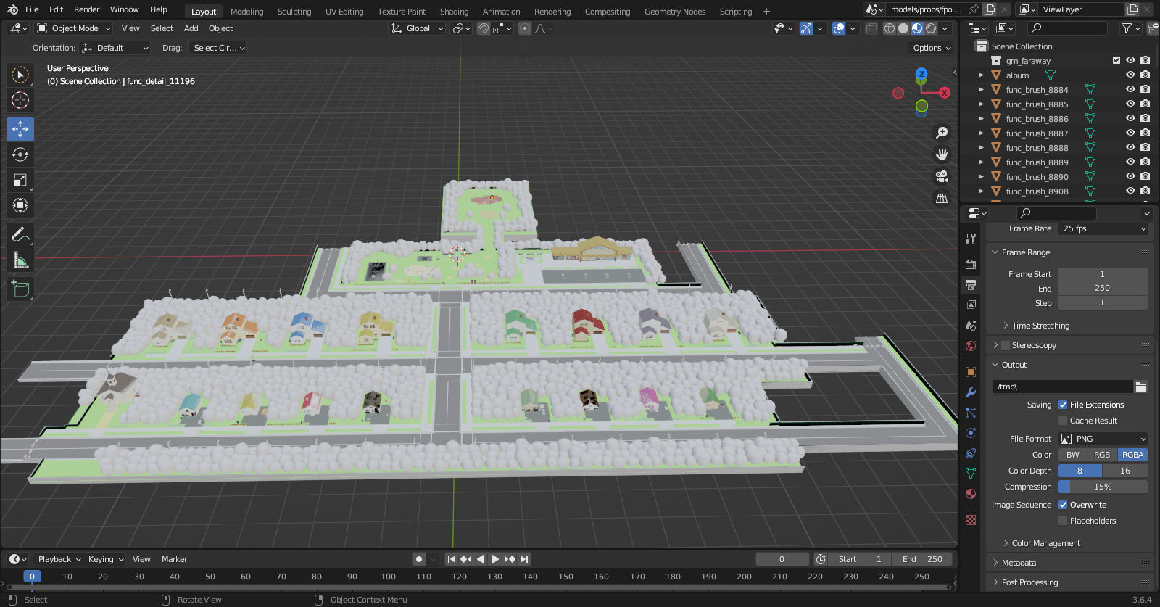1160x607 pixels.
Task: Open the viewport Add menu
Action: point(191,28)
